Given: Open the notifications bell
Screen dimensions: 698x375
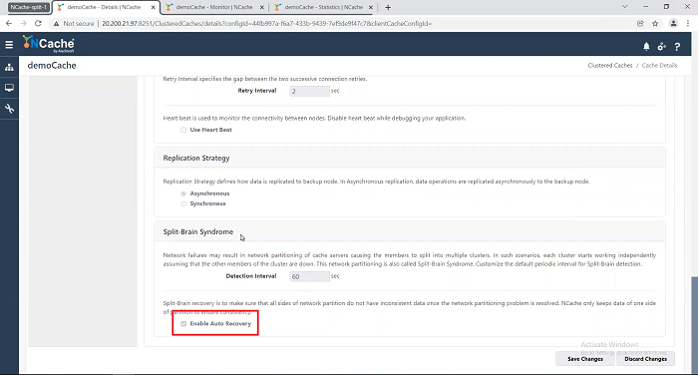Looking at the screenshot, I should [x=646, y=46].
